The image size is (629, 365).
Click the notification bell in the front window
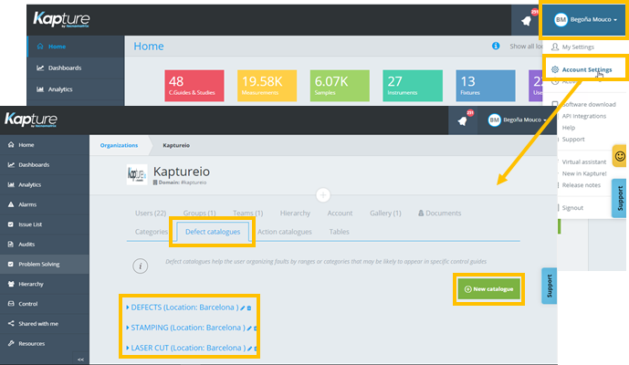pos(463,120)
